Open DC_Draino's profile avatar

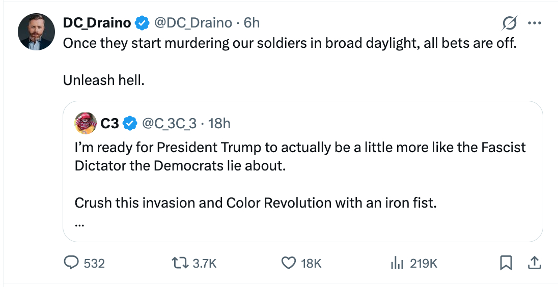[x=36, y=32]
